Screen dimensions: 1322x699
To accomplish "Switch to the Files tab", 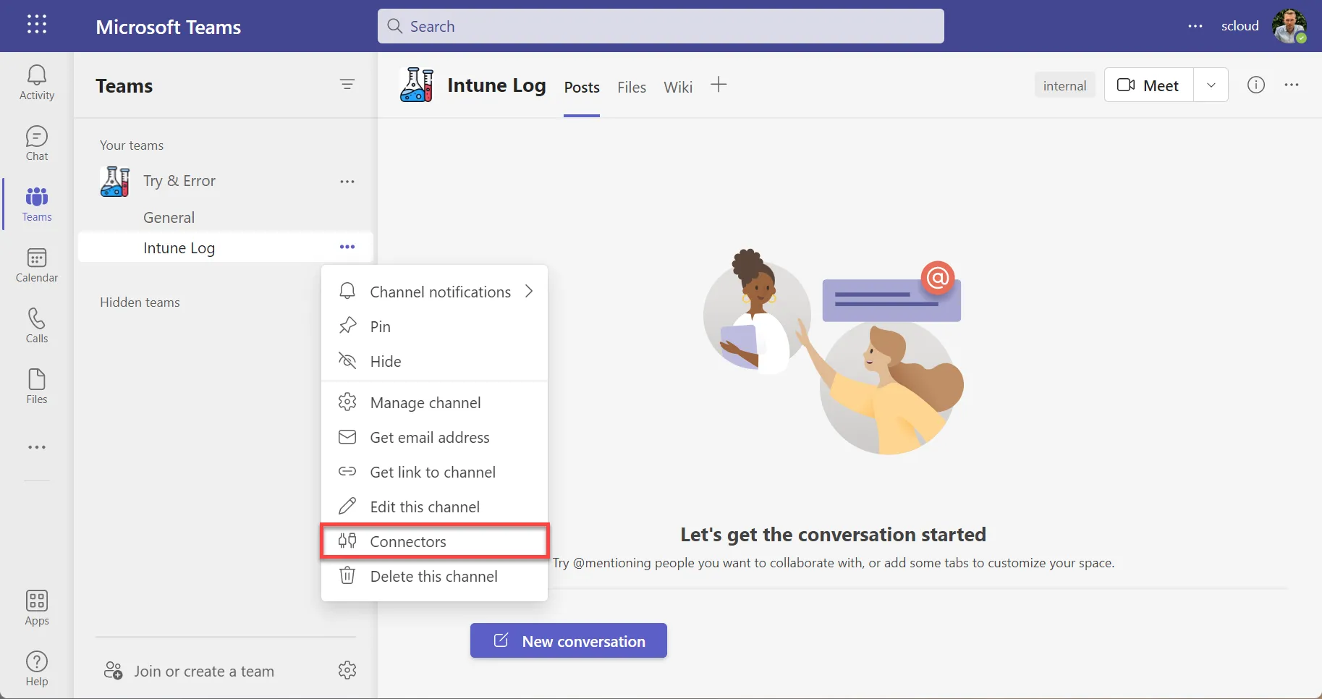I will click(x=632, y=87).
